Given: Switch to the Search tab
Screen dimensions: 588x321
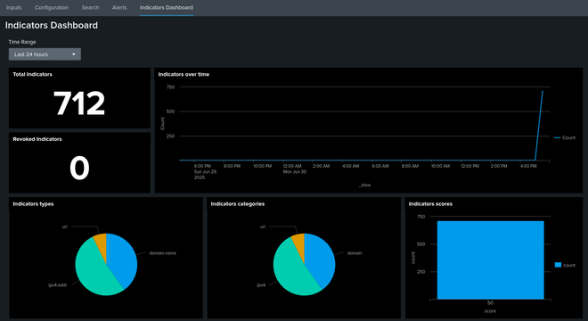Looking at the screenshot, I should click(x=90, y=7).
